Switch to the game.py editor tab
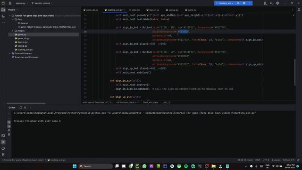This screenshot has height=170, width=302. [x=191, y=10]
